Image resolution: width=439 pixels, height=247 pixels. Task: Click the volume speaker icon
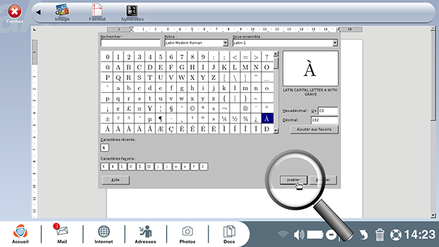pyautogui.click(x=299, y=235)
